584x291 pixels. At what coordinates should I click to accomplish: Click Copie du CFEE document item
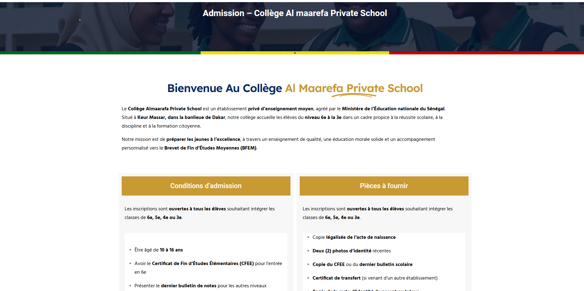362,264
